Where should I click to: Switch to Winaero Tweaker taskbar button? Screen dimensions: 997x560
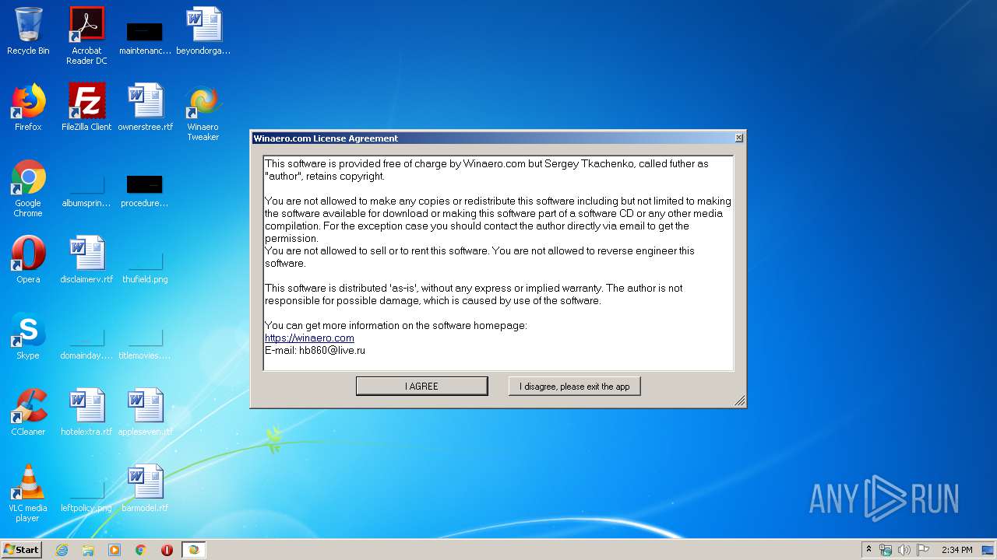193,550
